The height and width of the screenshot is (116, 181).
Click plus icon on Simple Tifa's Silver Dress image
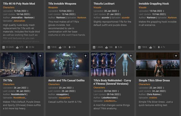point(176,56)
